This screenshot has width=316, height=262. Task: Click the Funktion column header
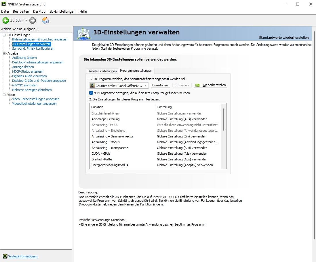pyautogui.click(x=122, y=107)
